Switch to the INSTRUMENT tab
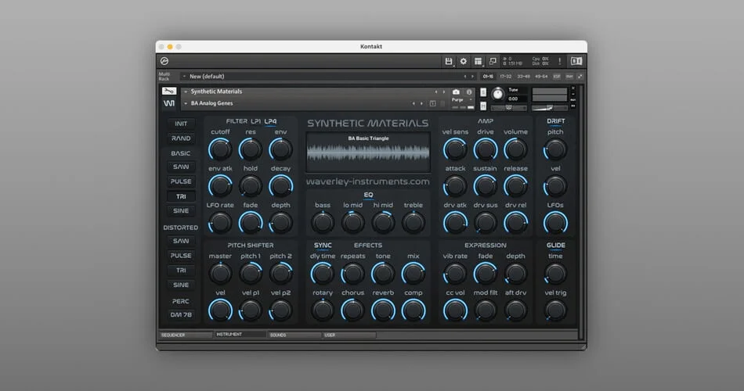744x391 pixels. click(240, 335)
